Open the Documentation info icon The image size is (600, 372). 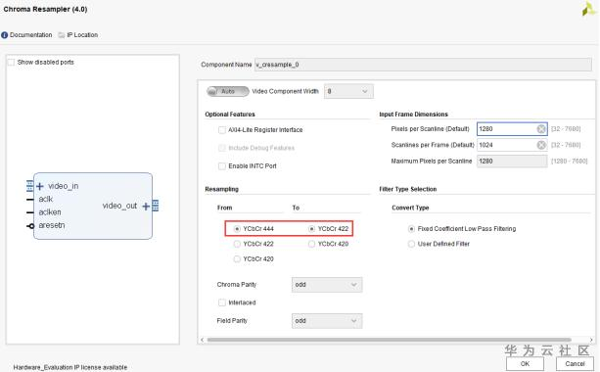pos(5,35)
